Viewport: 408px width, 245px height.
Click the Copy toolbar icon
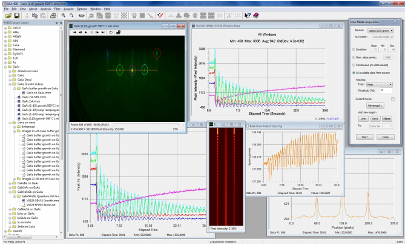coord(35,16)
